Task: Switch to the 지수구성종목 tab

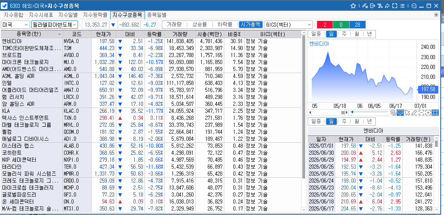Action: pyautogui.click(x=127, y=15)
